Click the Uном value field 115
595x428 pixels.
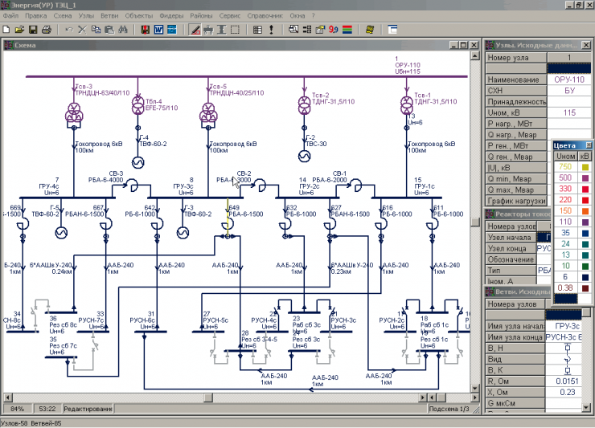pos(568,112)
